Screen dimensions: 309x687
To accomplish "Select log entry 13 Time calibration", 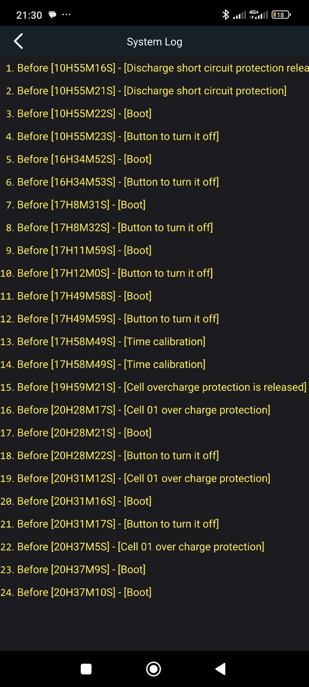I will [154, 341].
